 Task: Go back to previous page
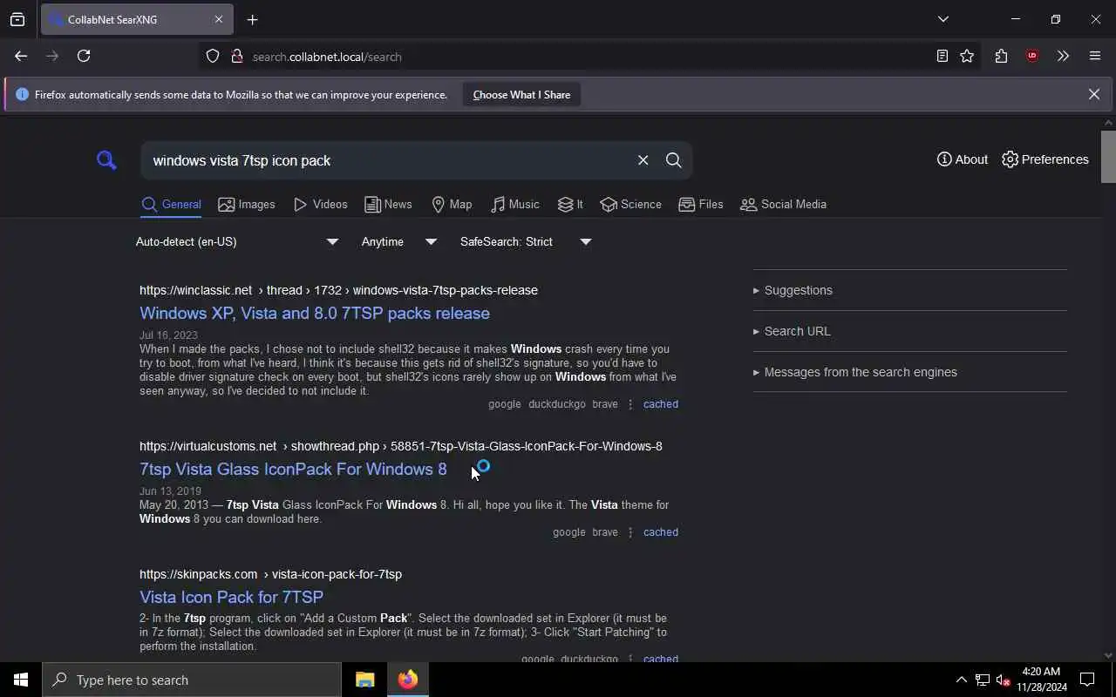[x=21, y=56]
